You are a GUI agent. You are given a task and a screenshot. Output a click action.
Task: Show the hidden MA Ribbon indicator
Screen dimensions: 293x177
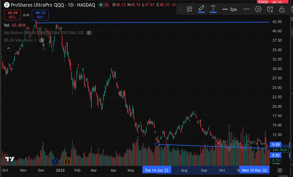[89, 33]
